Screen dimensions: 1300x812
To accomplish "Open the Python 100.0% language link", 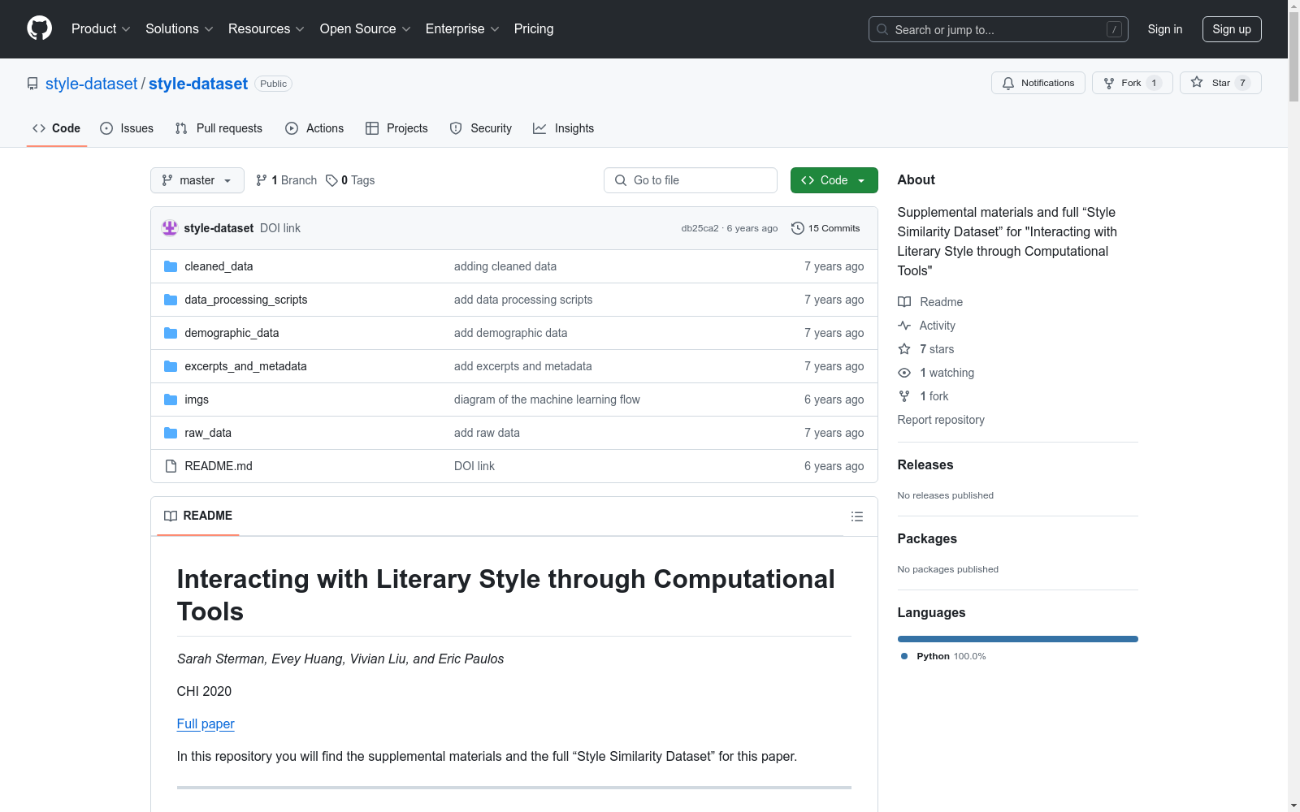I will pyautogui.click(x=943, y=656).
